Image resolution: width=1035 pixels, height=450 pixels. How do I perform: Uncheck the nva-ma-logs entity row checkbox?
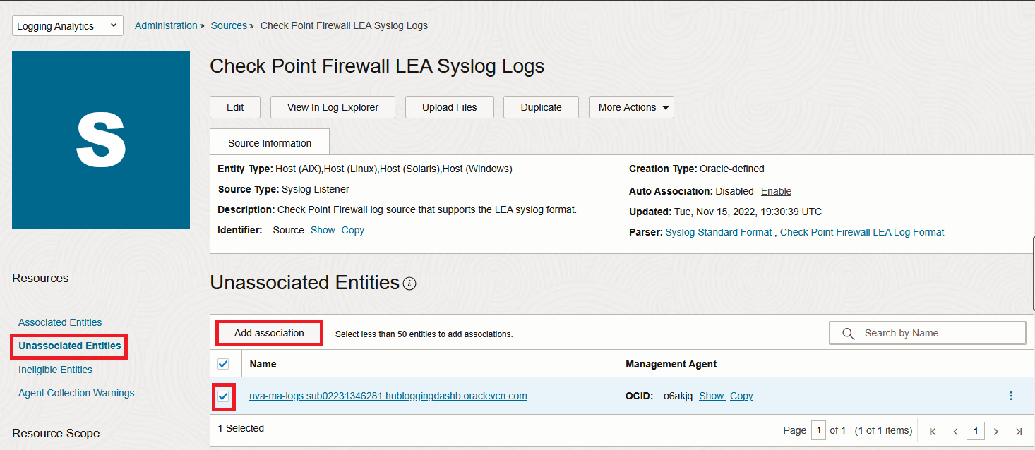tap(223, 396)
